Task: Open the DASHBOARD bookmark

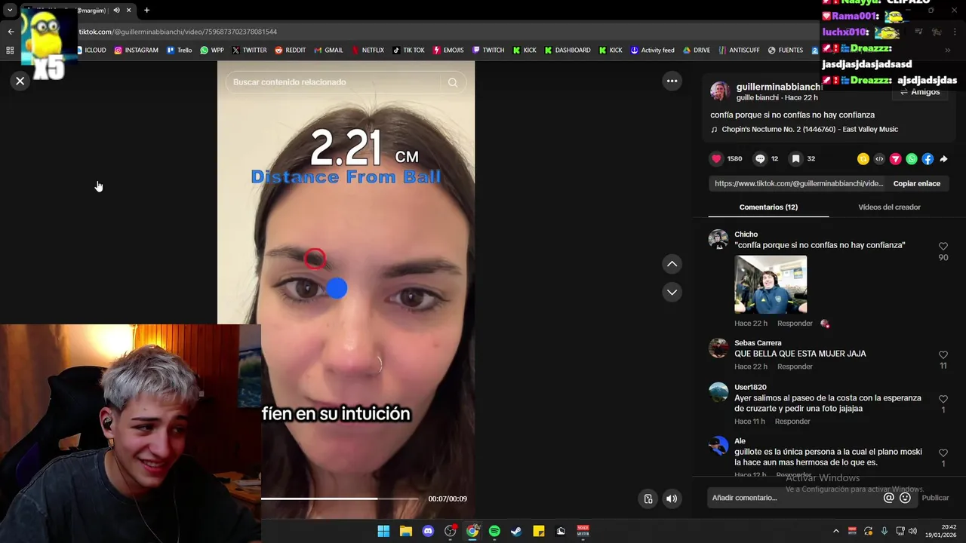Action: [567, 51]
